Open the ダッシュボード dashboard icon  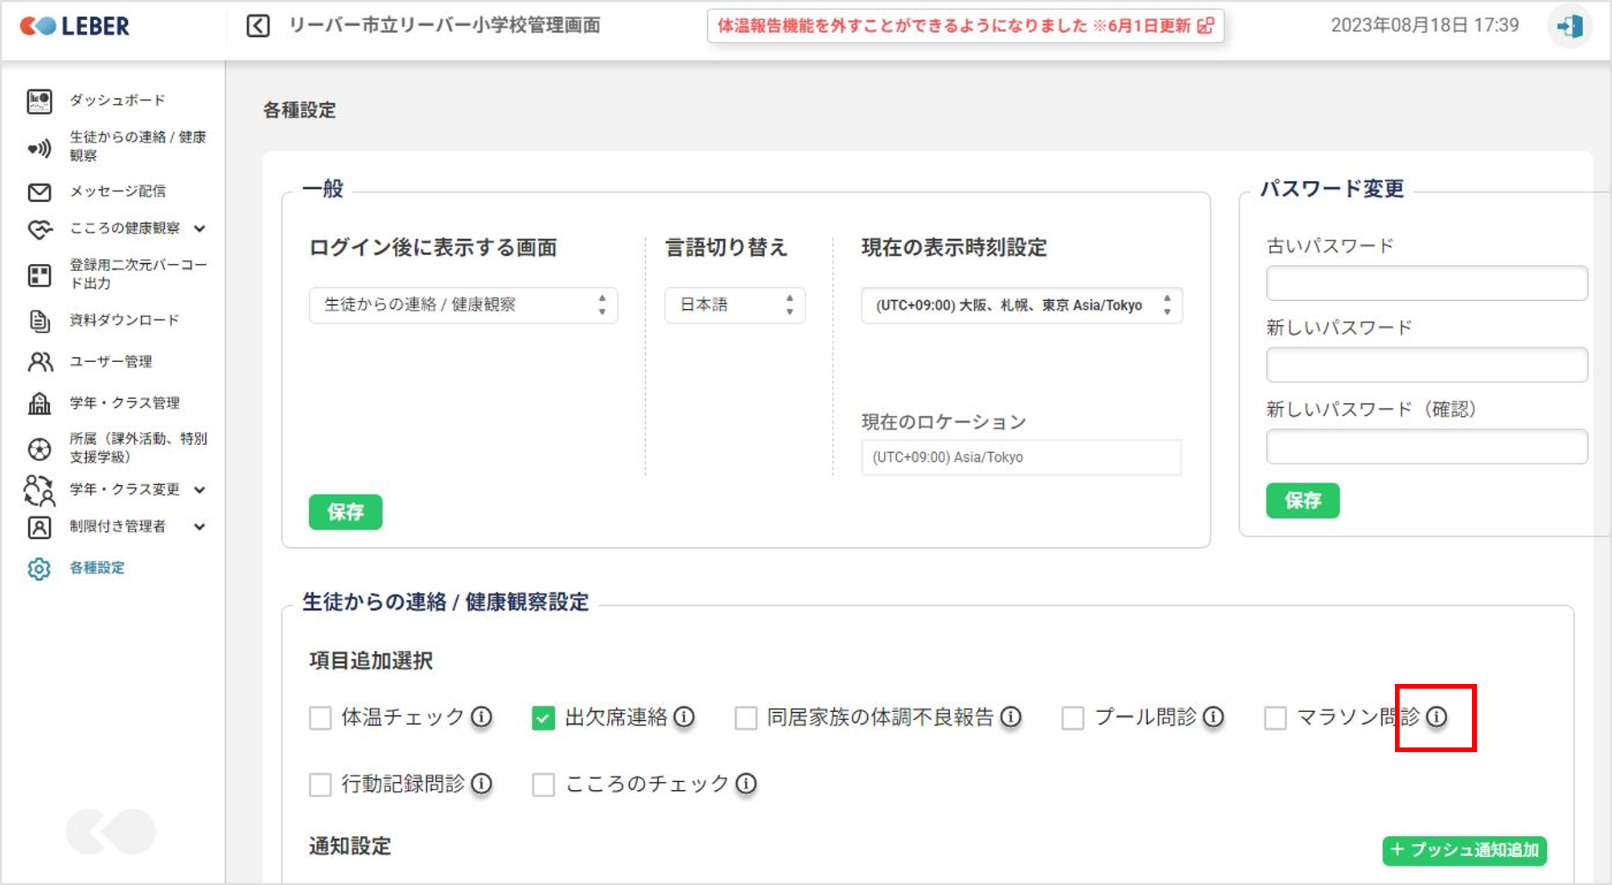click(x=39, y=101)
